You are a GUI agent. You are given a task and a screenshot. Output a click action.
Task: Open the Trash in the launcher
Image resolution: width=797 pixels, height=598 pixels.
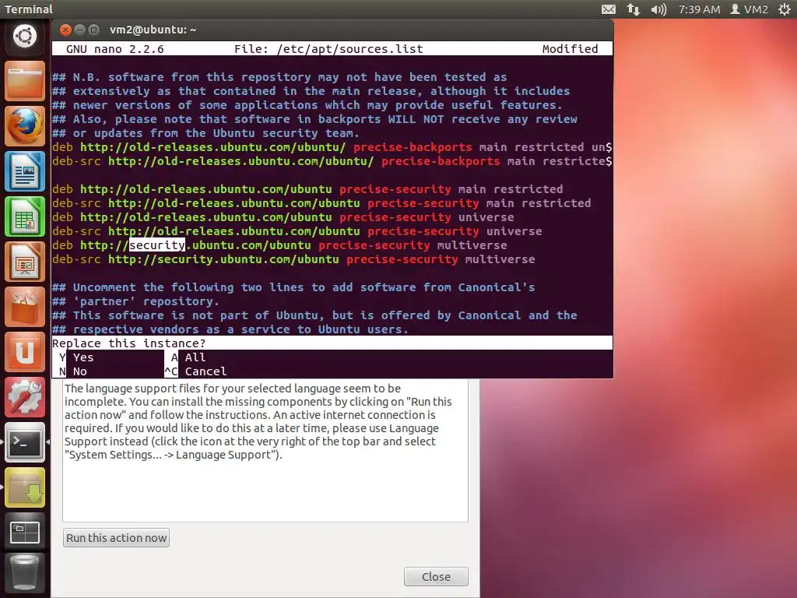(24, 575)
